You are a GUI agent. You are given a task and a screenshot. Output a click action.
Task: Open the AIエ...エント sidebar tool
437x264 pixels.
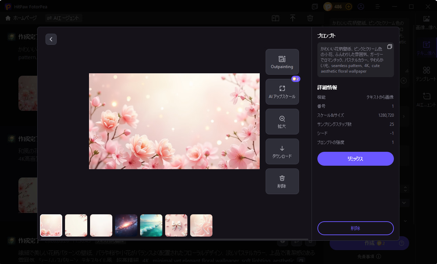[426, 100]
